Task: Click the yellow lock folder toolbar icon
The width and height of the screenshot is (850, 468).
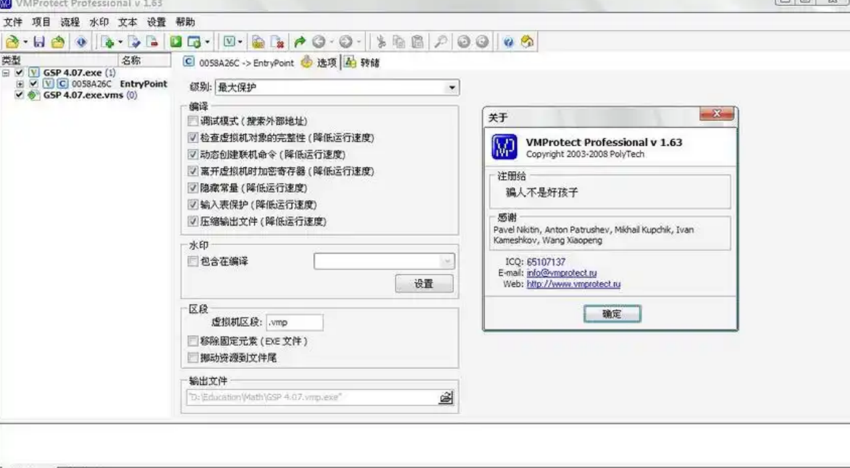Action: 258,42
